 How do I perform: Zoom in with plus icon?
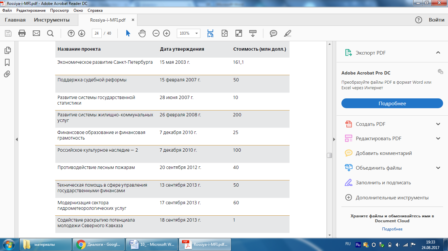click(167, 33)
